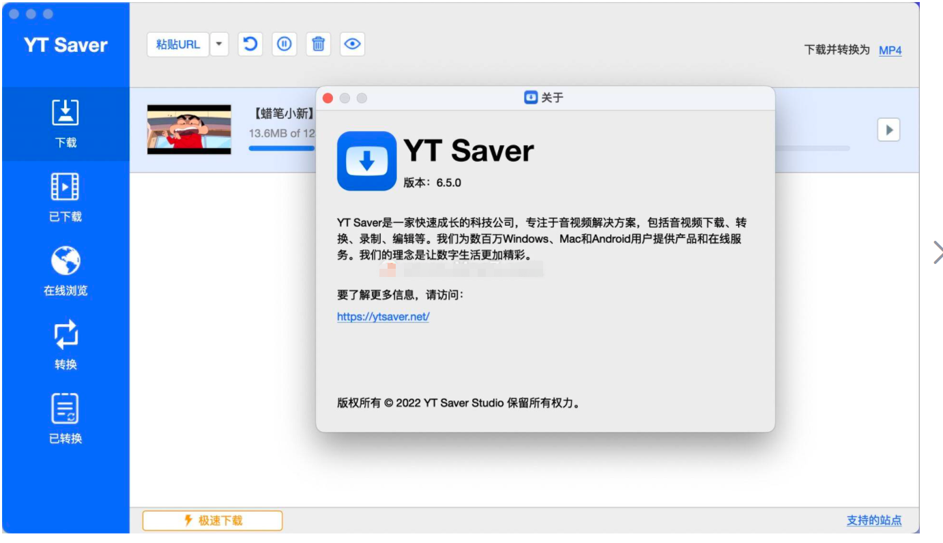Click the next arrow right of window
This screenshot has width=943, height=543.
click(938, 252)
